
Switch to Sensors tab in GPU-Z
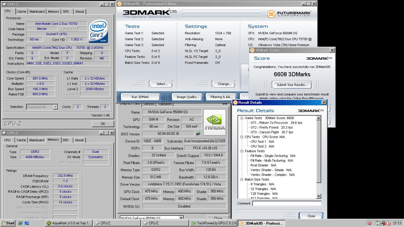[x=149, y=104]
